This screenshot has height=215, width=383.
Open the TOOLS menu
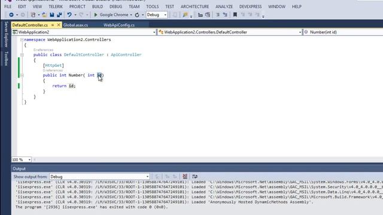[x=153, y=7]
